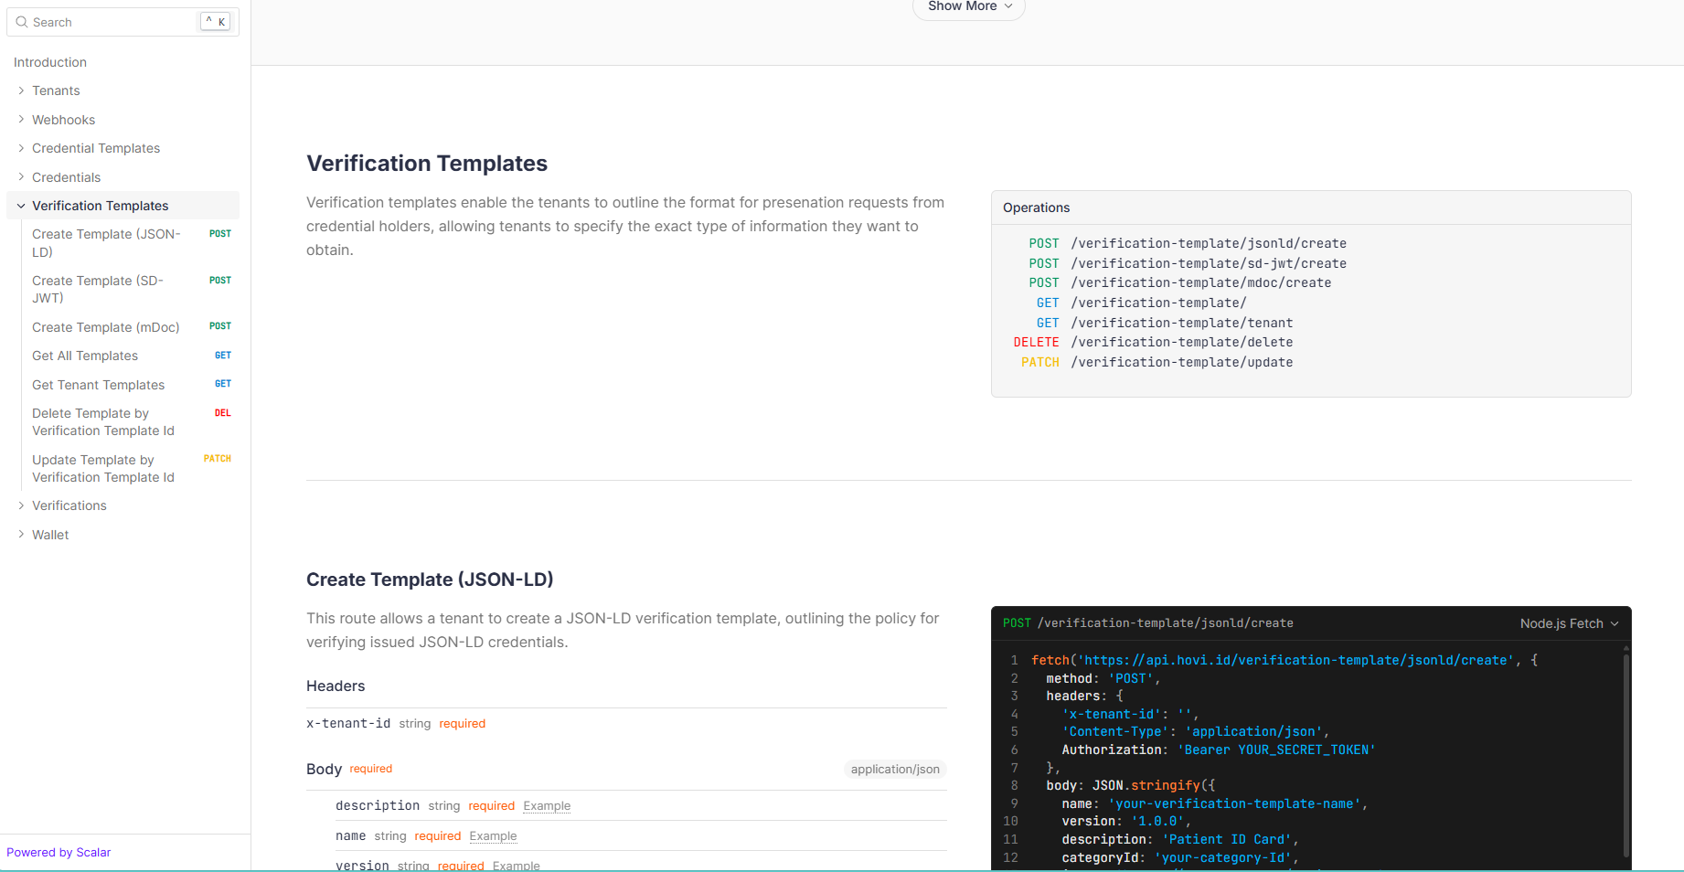This screenshot has width=1684, height=872.
Task: Go to Get All Templates endpoint
Action: point(85,356)
